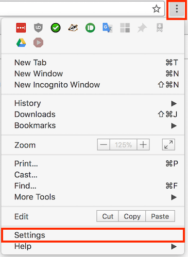Open Settings from the menu
Image resolution: width=188 pixels, height=257 pixels.
point(93,235)
